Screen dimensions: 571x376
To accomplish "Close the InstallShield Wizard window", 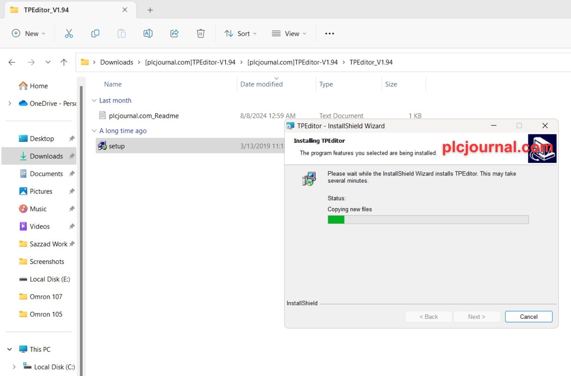I will (x=545, y=126).
